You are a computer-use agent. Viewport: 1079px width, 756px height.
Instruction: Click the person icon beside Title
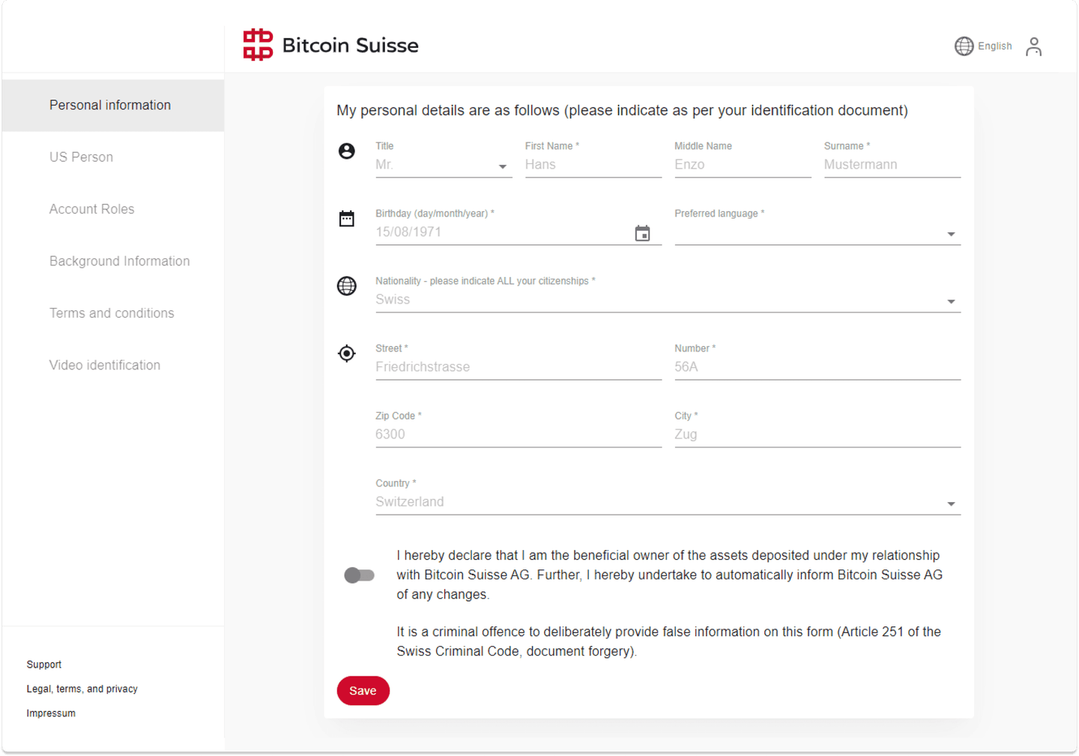(346, 151)
